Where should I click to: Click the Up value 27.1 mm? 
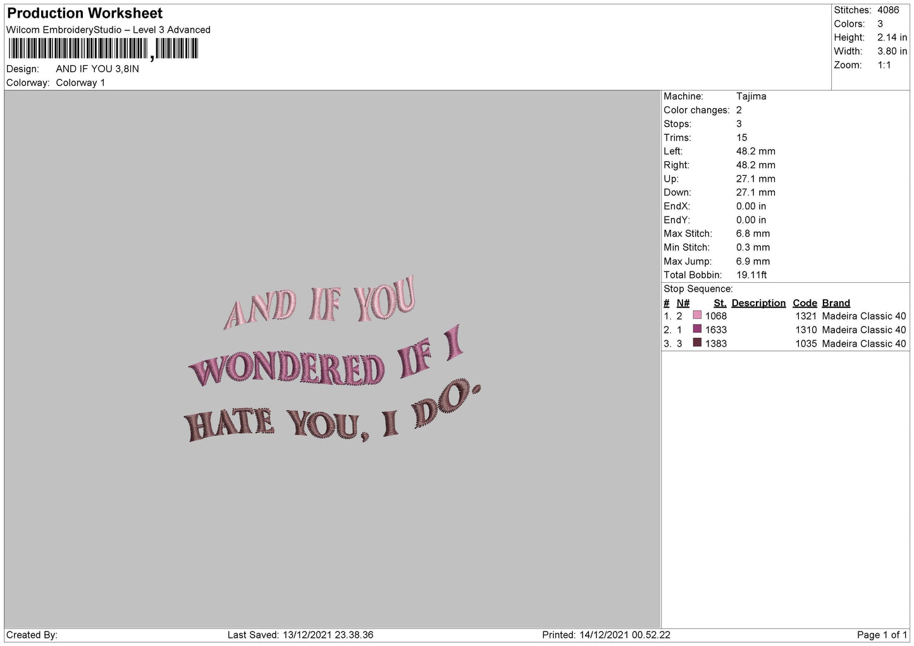click(755, 179)
